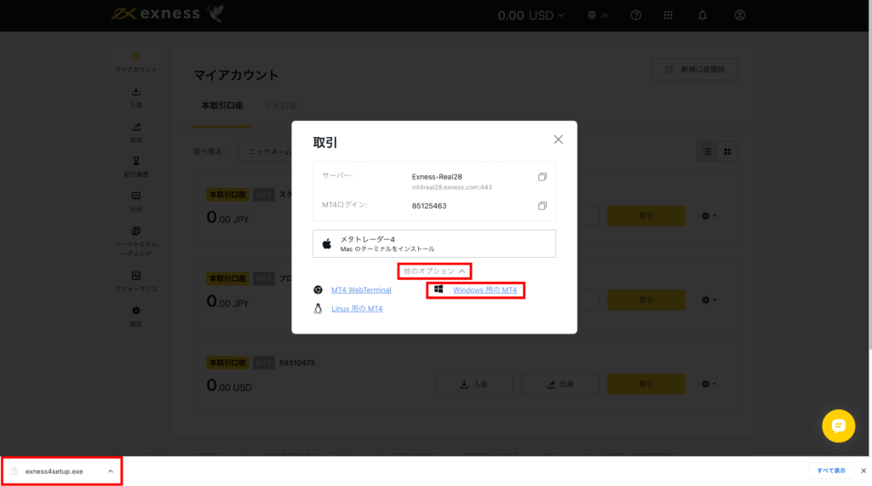
Task: Open gear settings for account 59310472
Action: pos(708,384)
